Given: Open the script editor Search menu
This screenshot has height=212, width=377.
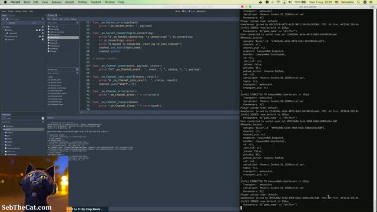Looking at the screenshot, I should pyautogui.click(x=55, y=19).
